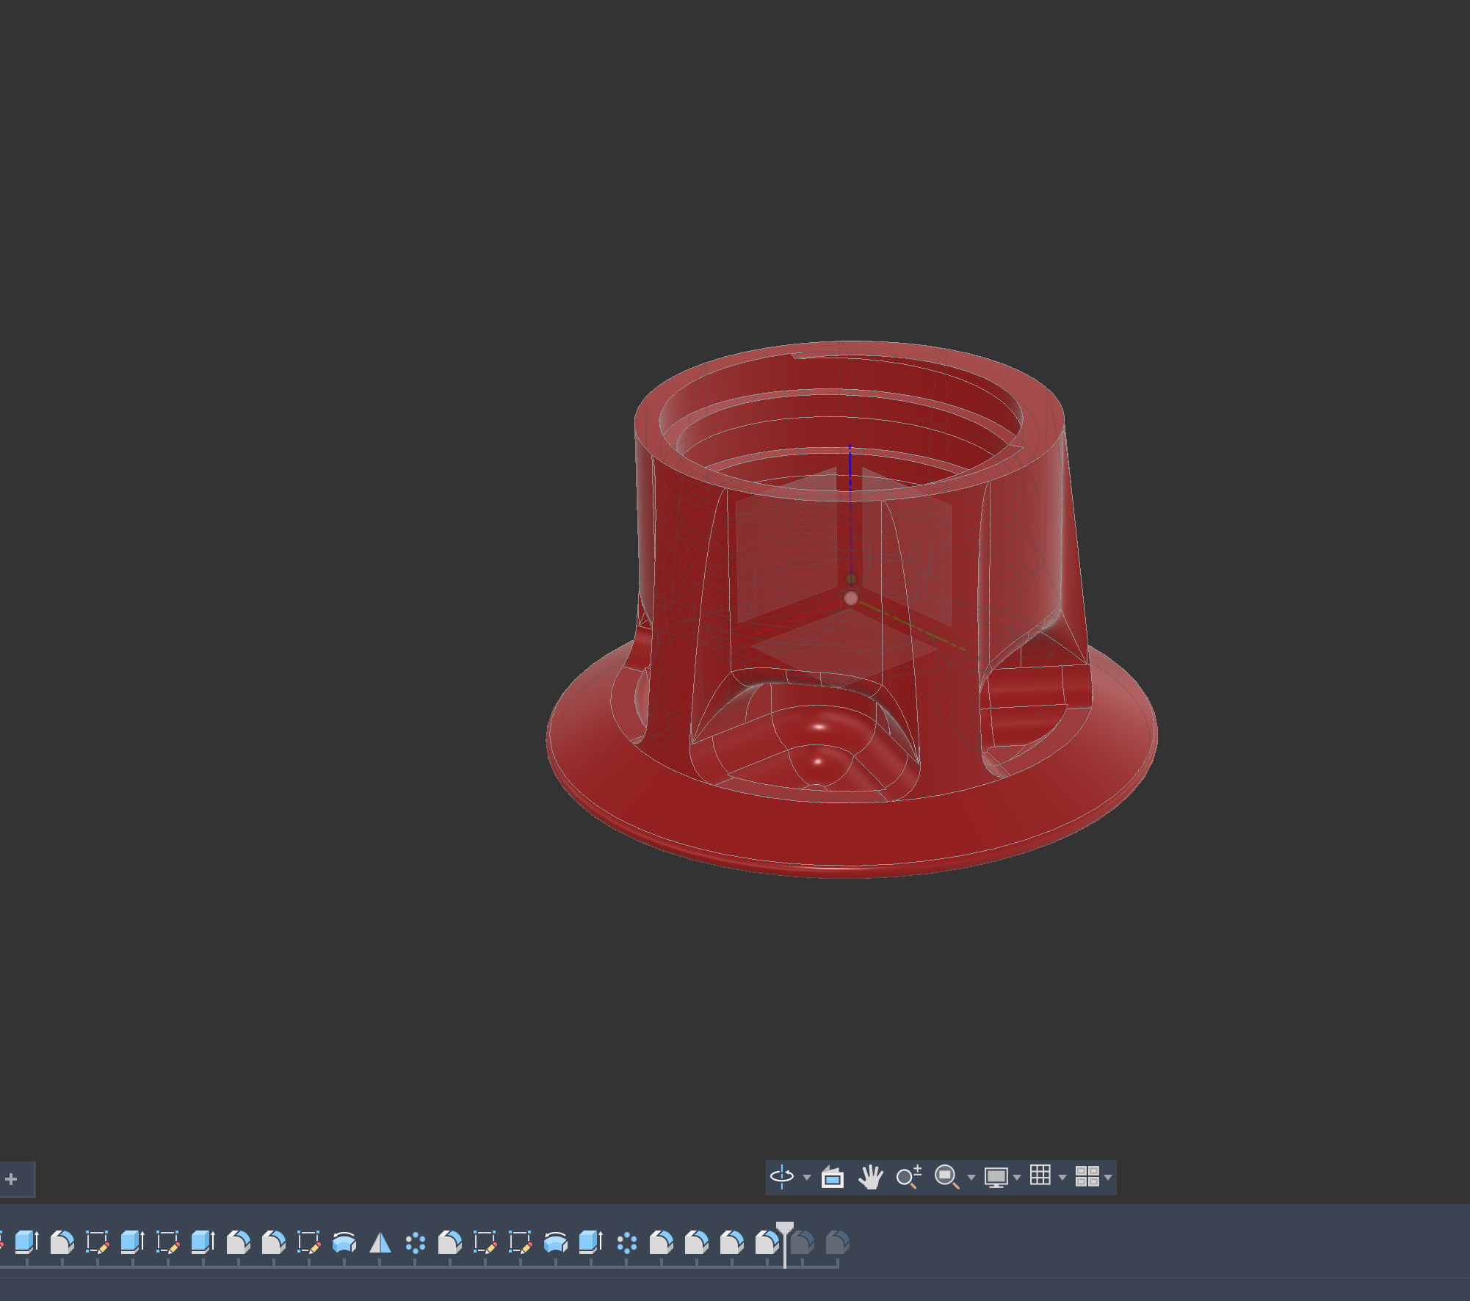The image size is (1470, 1301).
Task: Click the Grid and Snaps icon
Action: 1040,1175
